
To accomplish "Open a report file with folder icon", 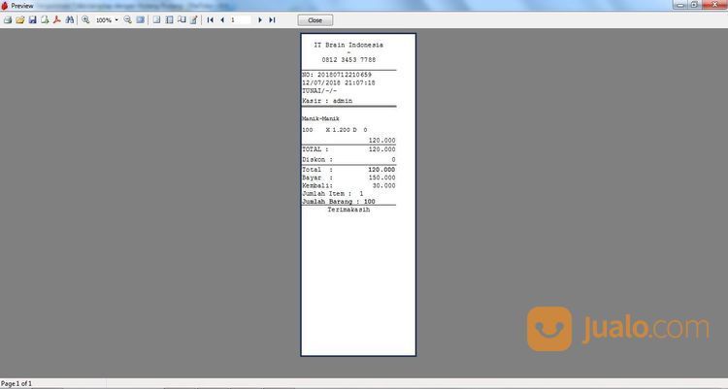I will pos(20,20).
